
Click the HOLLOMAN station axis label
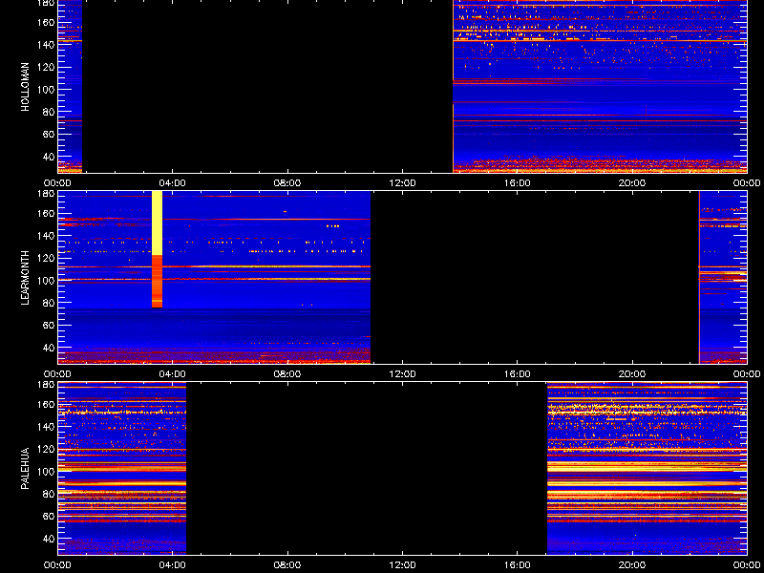(x=26, y=87)
